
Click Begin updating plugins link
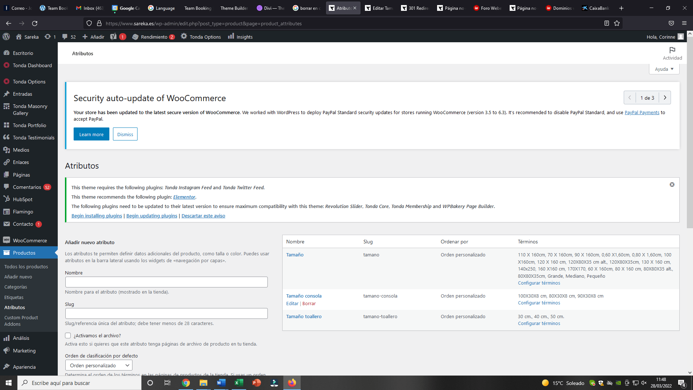tap(152, 216)
